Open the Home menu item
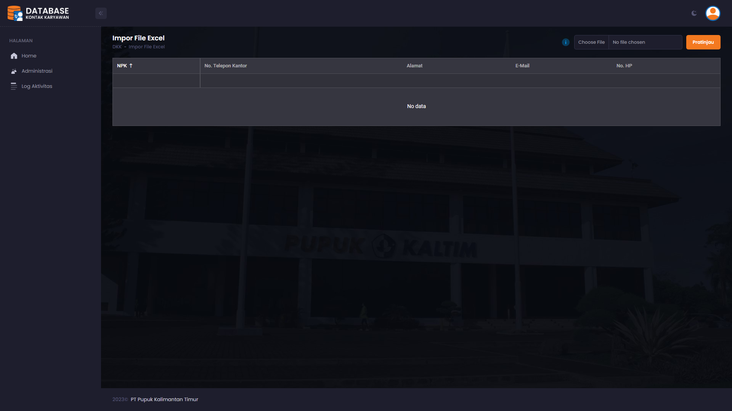The width and height of the screenshot is (732, 411). pos(50,56)
